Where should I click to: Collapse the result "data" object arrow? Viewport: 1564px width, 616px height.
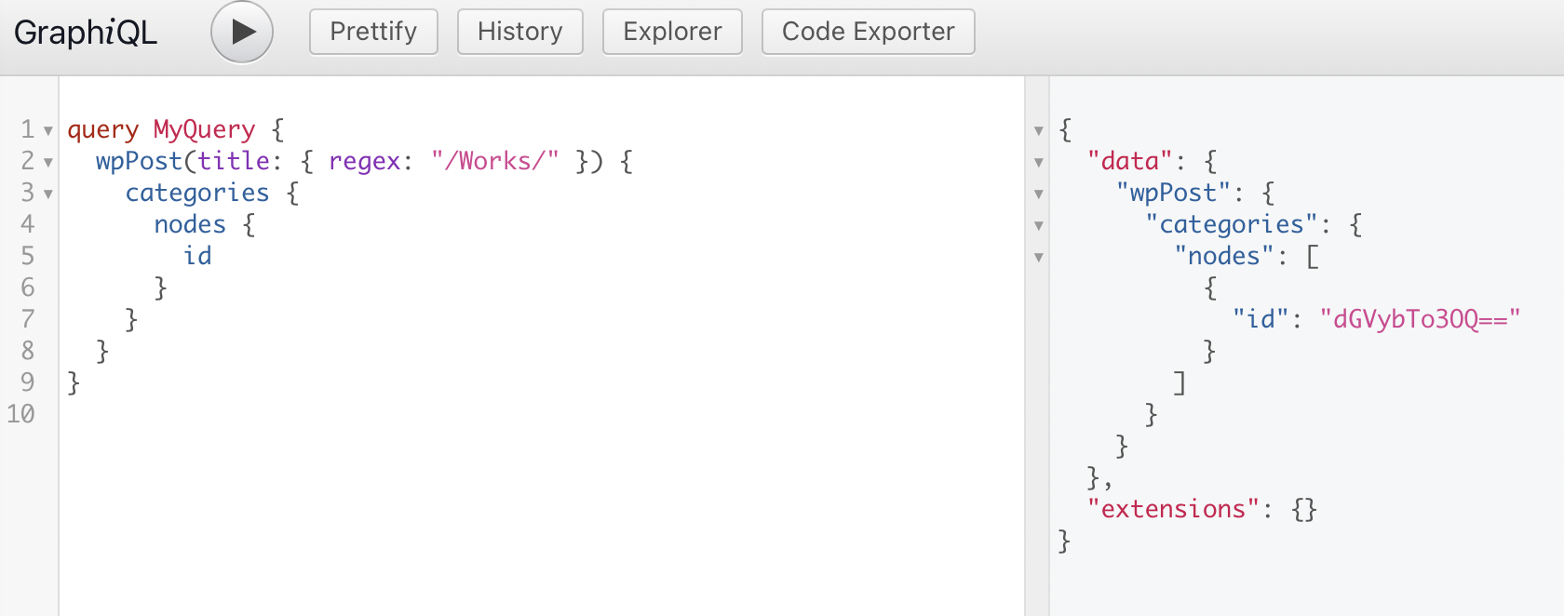coord(1039,163)
